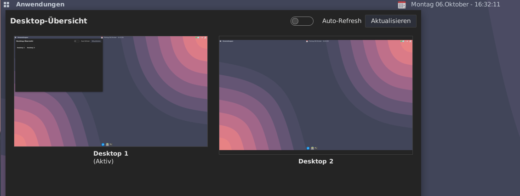
Task: Click the Desktop 2 caption text
Action: [x=315, y=162]
